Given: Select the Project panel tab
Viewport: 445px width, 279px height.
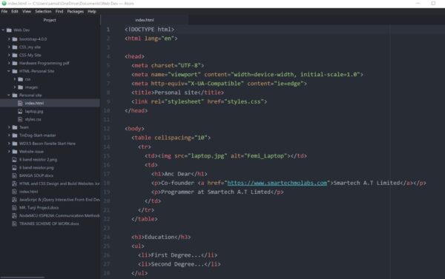Looking at the screenshot, I should click(x=50, y=20).
